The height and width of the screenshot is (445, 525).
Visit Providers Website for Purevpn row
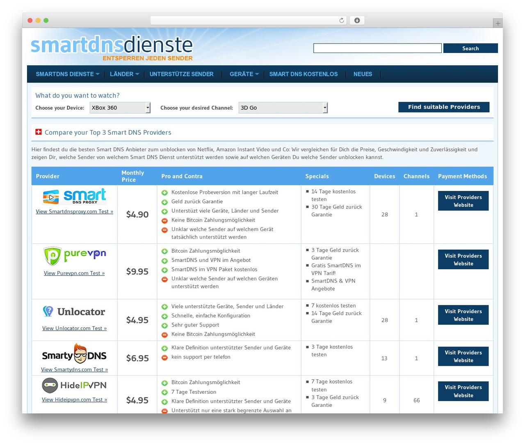point(463,259)
